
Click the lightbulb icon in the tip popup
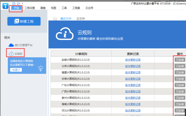pos(41,68)
